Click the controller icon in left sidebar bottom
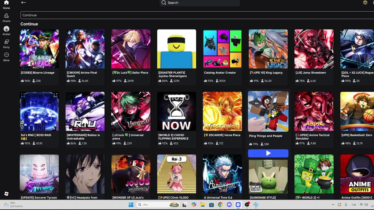The image size is (374, 210). pyautogui.click(x=6, y=194)
